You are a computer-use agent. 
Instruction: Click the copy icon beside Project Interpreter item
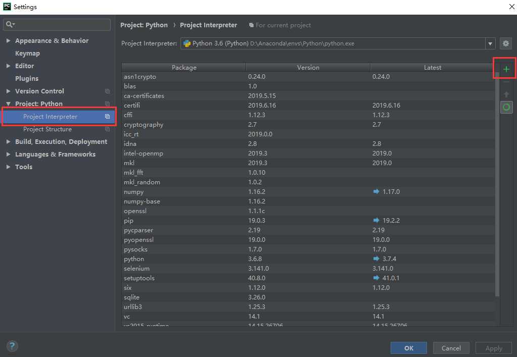point(107,117)
